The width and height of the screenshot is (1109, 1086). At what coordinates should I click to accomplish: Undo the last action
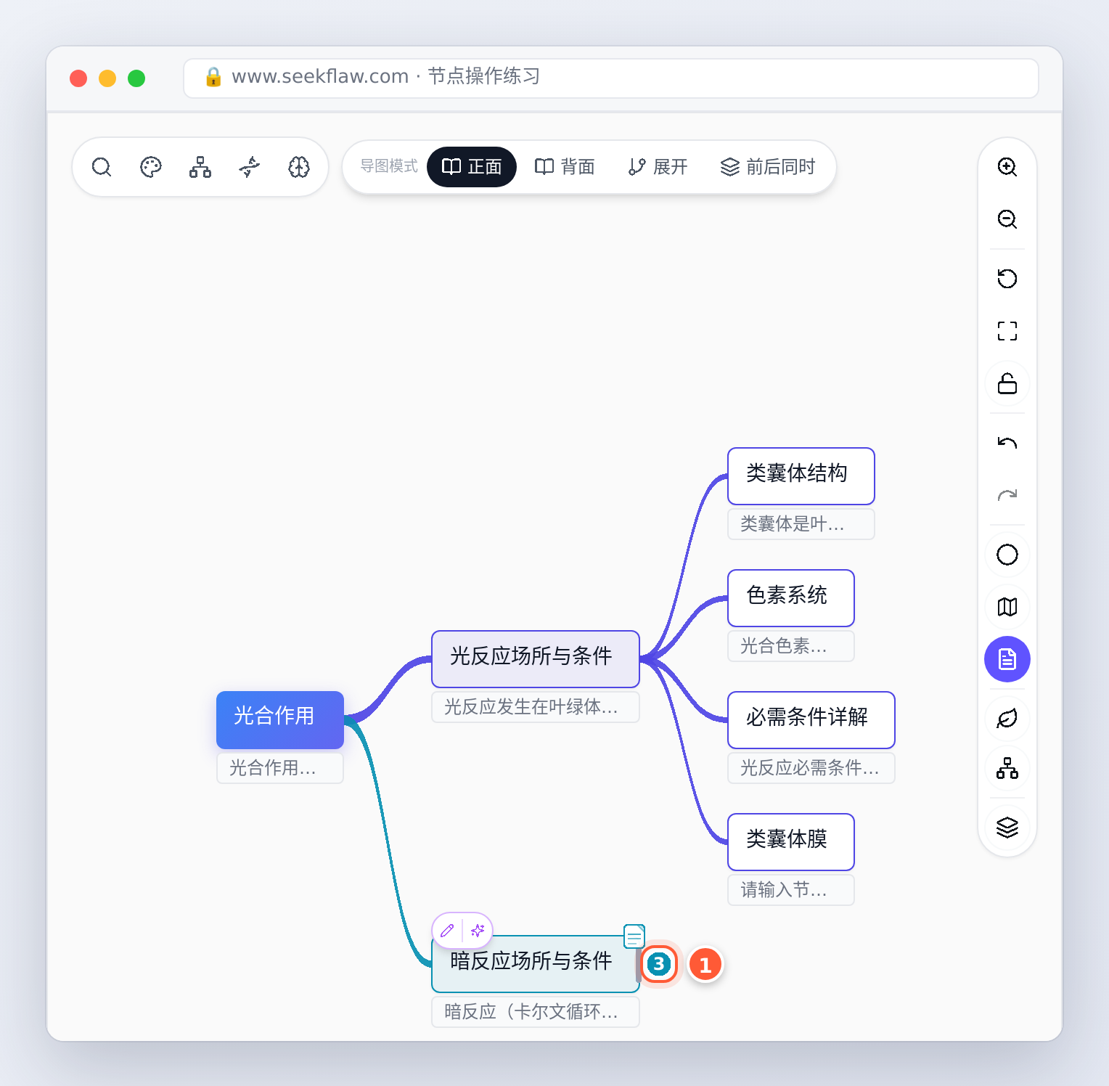[x=1007, y=443]
